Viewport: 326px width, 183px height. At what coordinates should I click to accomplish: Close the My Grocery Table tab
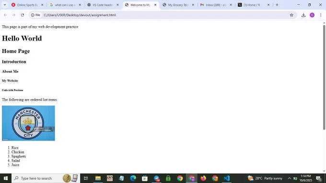(193, 5)
